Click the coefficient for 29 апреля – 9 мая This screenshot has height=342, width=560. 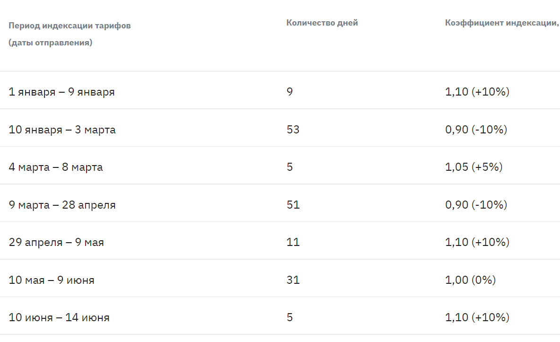(x=477, y=243)
